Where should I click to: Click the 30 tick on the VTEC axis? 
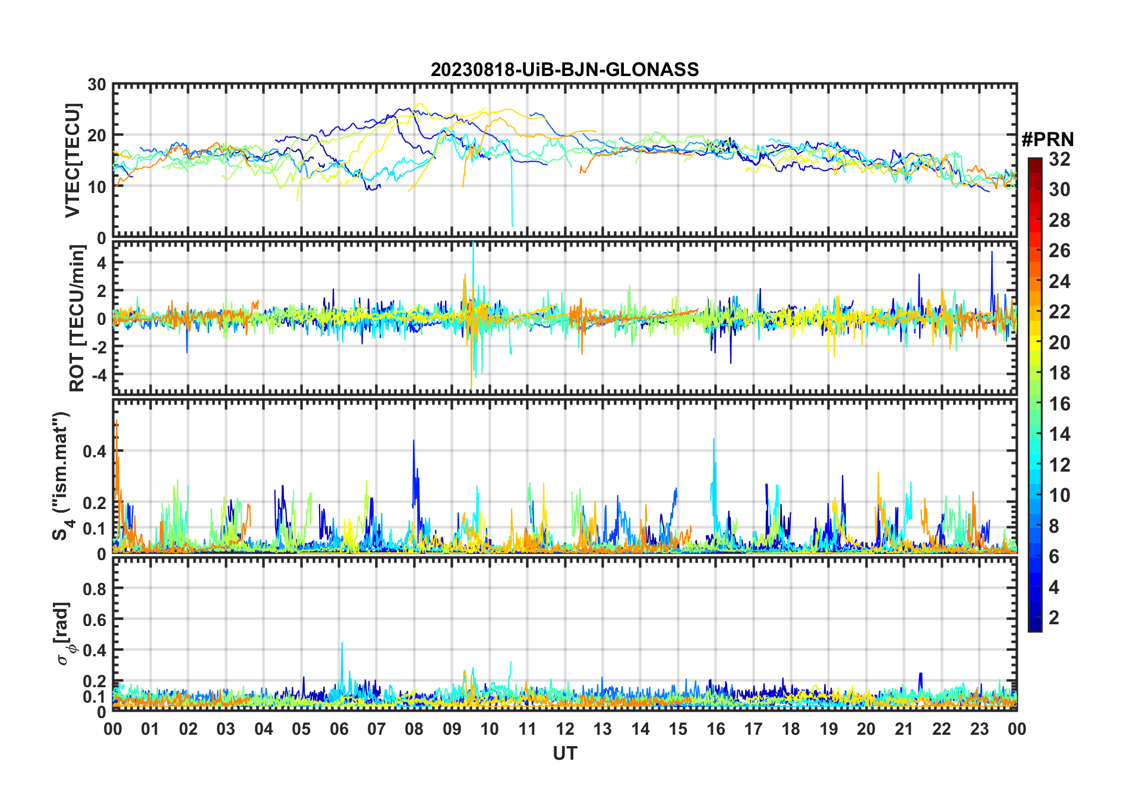[97, 85]
